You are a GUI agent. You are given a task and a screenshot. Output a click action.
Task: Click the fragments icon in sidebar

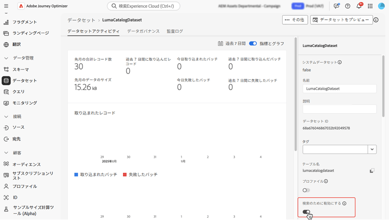click(6, 22)
